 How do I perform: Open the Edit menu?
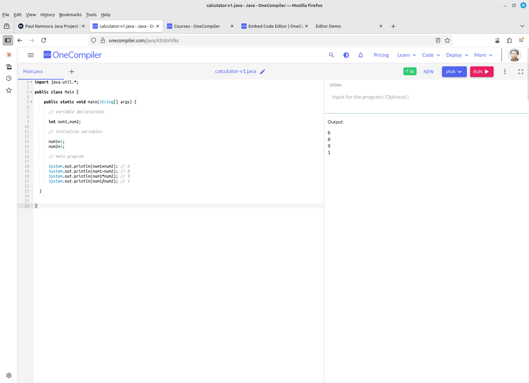[18, 15]
